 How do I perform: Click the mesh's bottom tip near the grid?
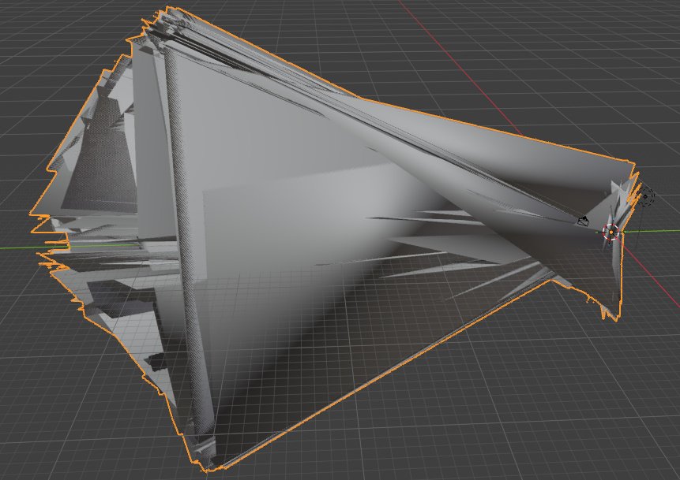(209, 467)
